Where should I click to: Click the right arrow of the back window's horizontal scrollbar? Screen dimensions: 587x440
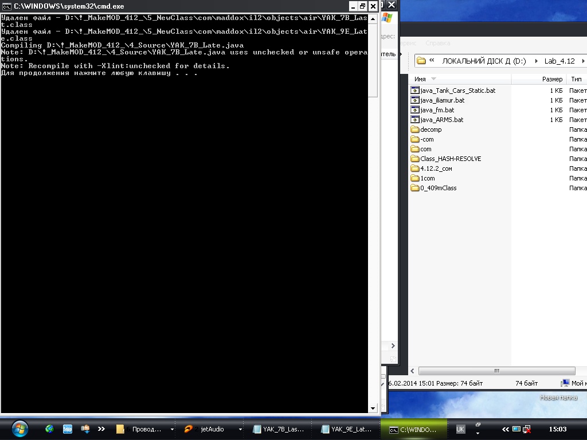(x=393, y=345)
